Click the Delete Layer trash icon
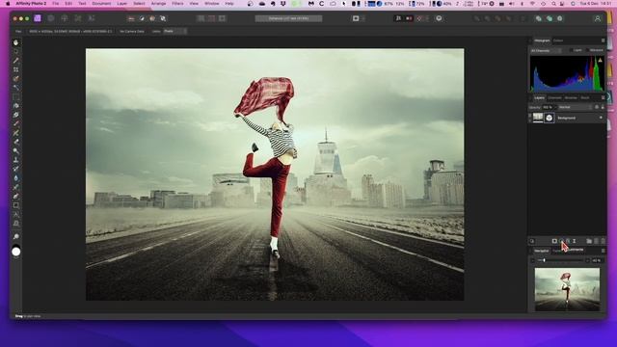The width and height of the screenshot is (617, 347). 603,241
